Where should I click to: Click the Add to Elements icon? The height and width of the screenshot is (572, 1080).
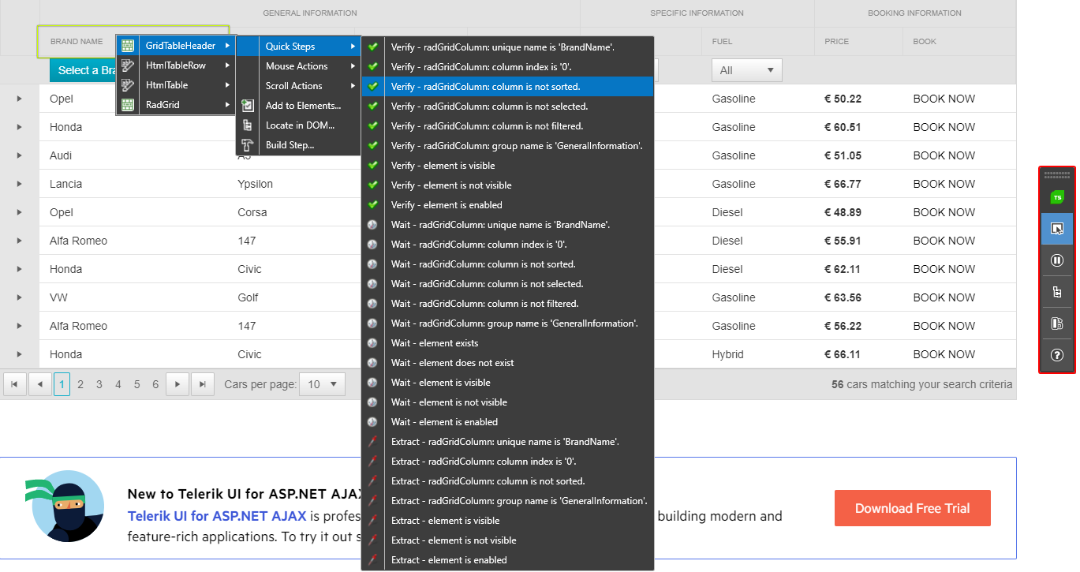coord(248,106)
